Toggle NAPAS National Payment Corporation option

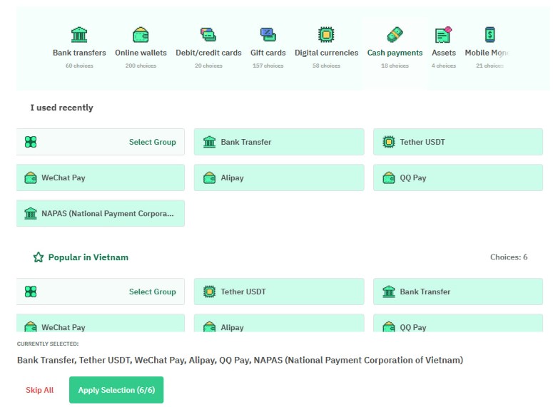(x=100, y=213)
